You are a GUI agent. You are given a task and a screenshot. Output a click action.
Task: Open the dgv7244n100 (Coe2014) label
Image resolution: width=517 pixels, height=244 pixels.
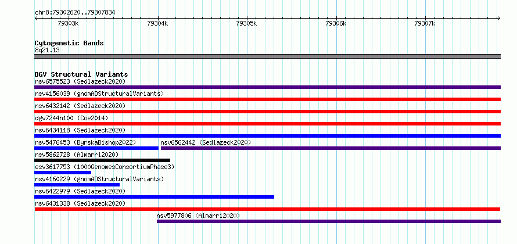(x=71, y=118)
